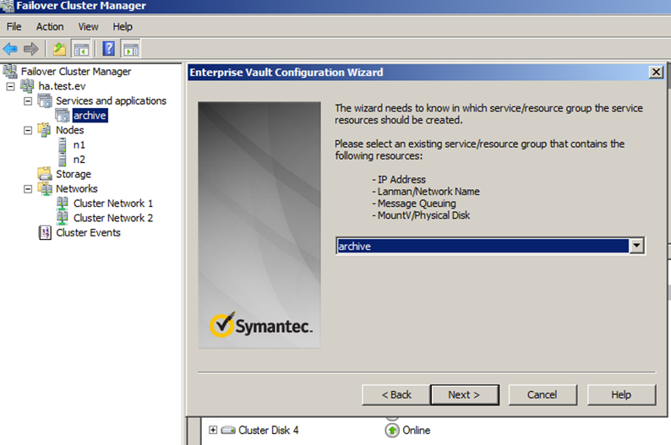Image resolution: width=671 pixels, height=445 pixels.
Task: Click the Back button in wizard
Action: pyautogui.click(x=396, y=394)
